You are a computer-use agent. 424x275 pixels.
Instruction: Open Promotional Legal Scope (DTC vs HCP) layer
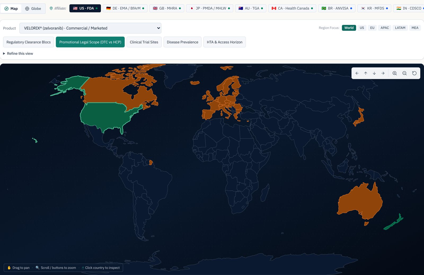[x=90, y=42]
